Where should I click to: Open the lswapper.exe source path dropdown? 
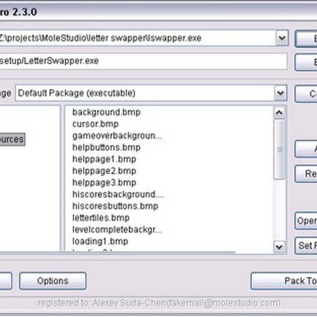281,38
